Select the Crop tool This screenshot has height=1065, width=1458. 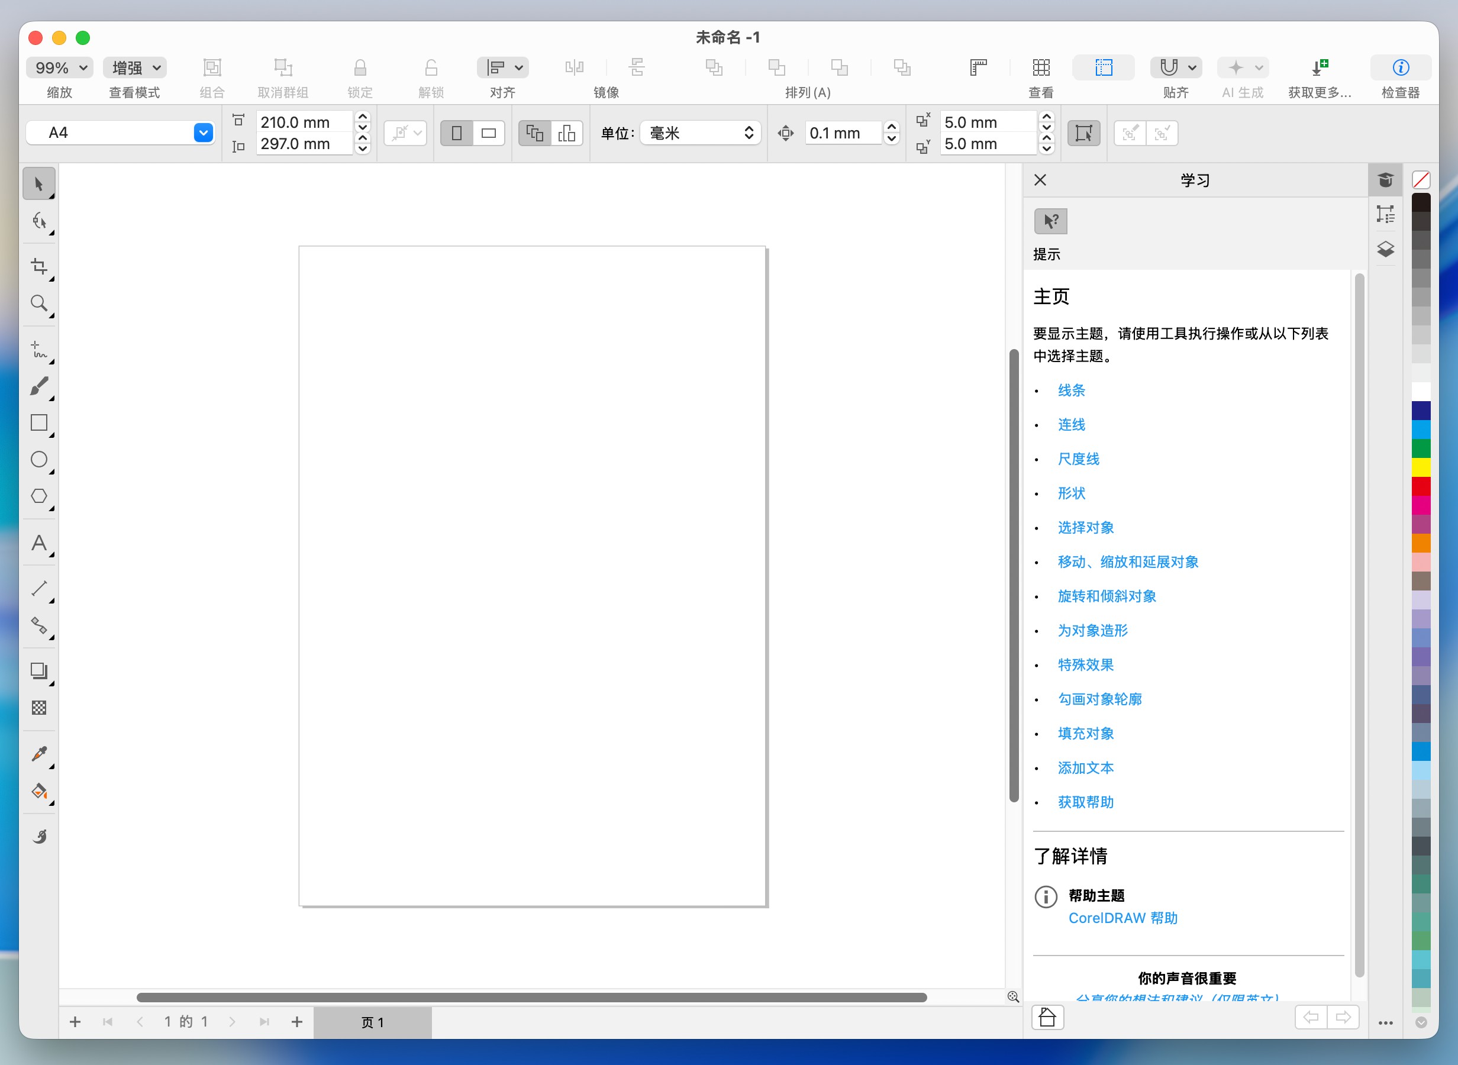pyautogui.click(x=38, y=267)
